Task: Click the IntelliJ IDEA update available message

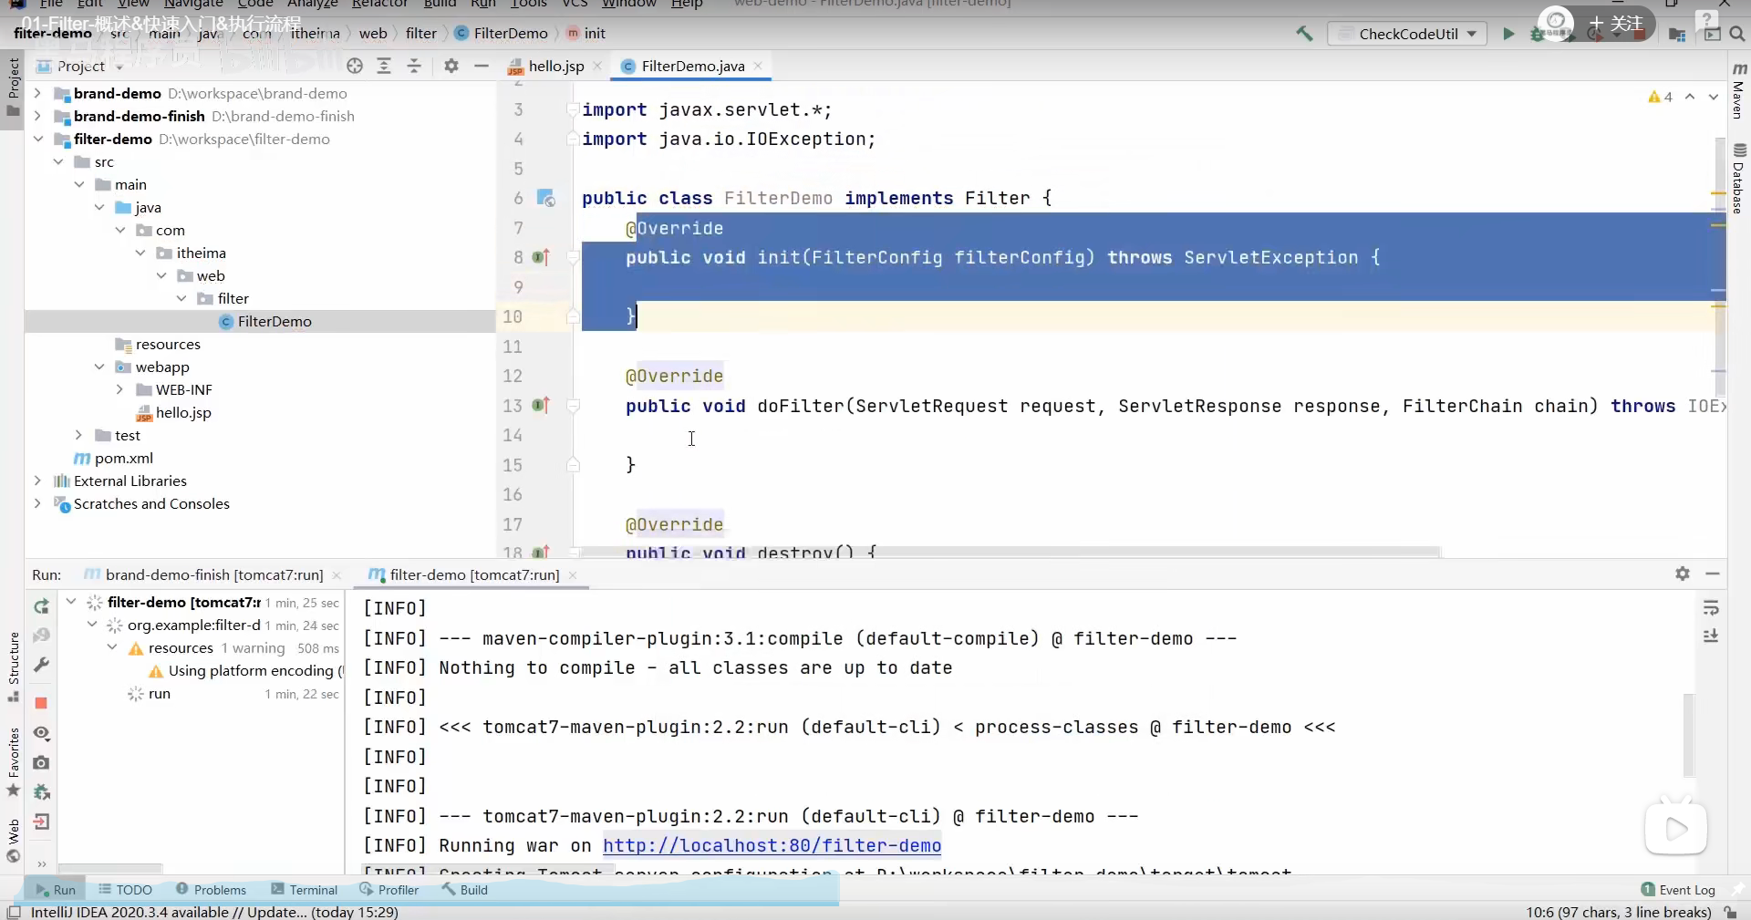Action: click(x=214, y=912)
